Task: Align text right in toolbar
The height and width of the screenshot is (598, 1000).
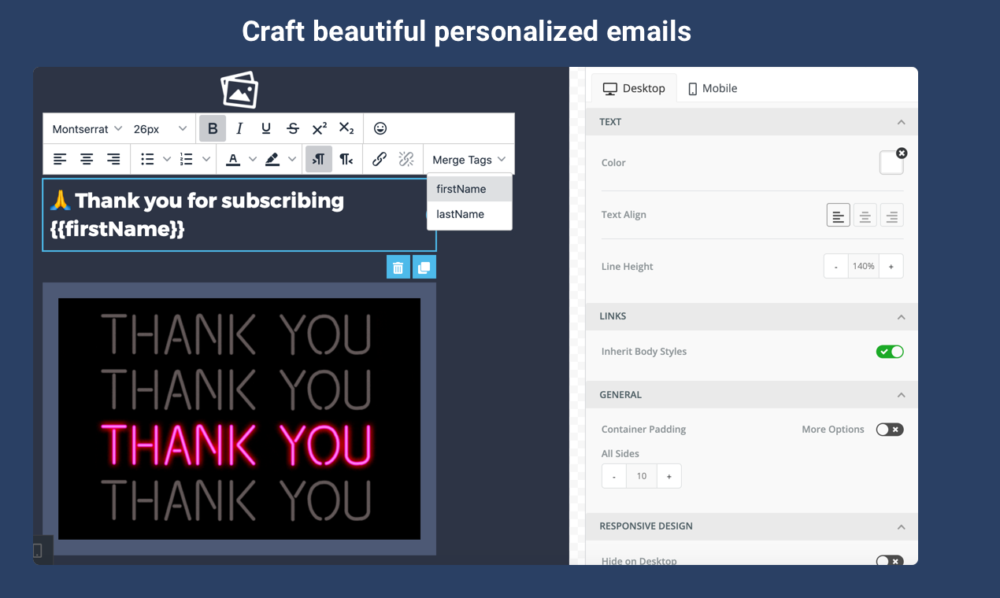Action: (x=113, y=159)
